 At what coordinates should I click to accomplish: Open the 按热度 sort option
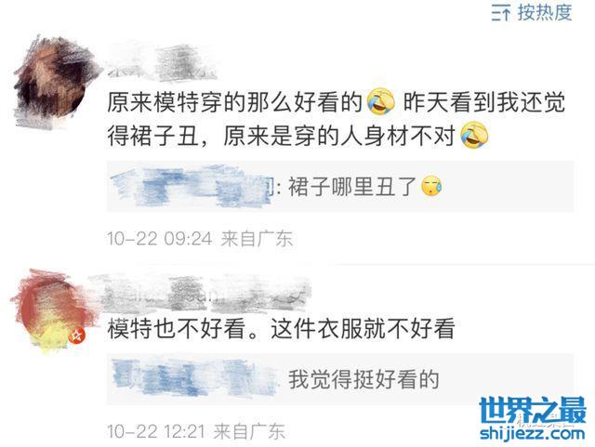click(532, 12)
